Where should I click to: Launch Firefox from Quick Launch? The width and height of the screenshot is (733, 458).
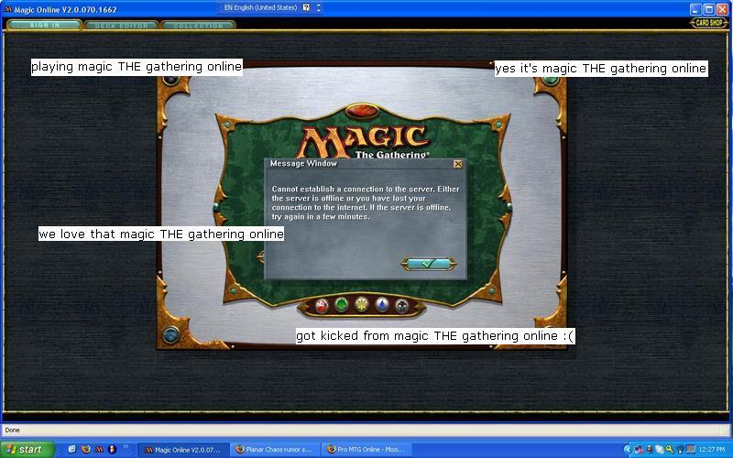pyautogui.click(x=85, y=450)
